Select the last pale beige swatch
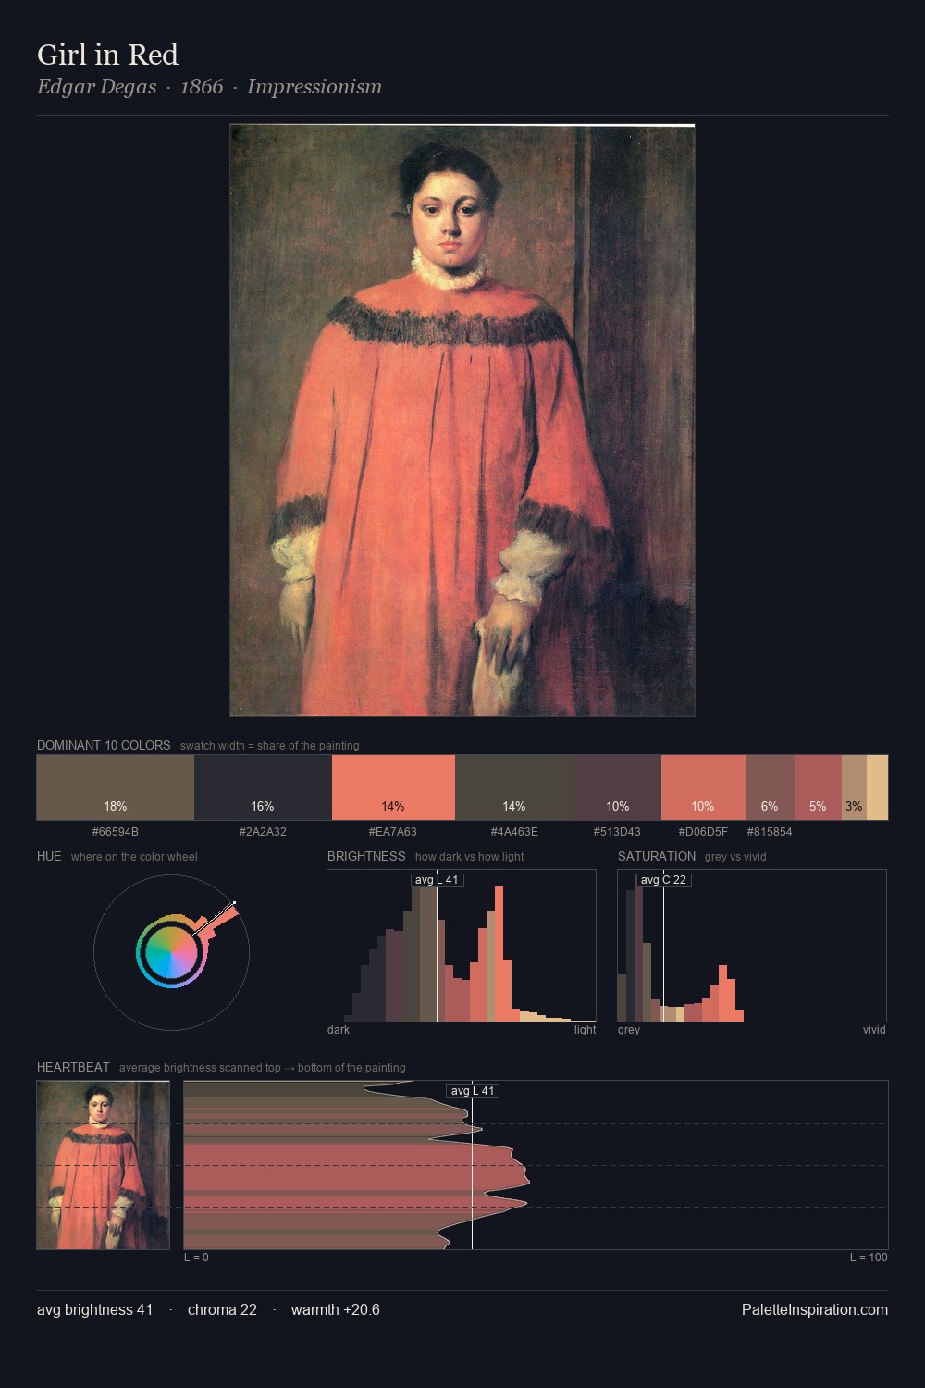Screen dimensions: 925x1388 (x=877, y=787)
